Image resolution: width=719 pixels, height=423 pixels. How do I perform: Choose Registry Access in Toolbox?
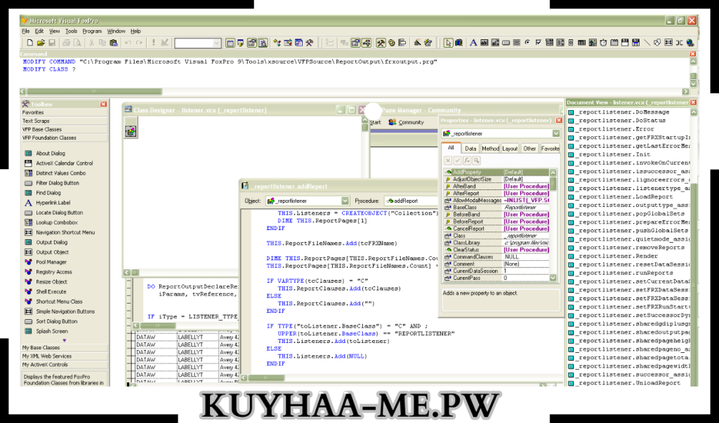coord(54,271)
